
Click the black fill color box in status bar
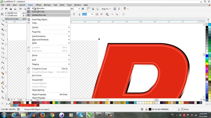[150, 109]
